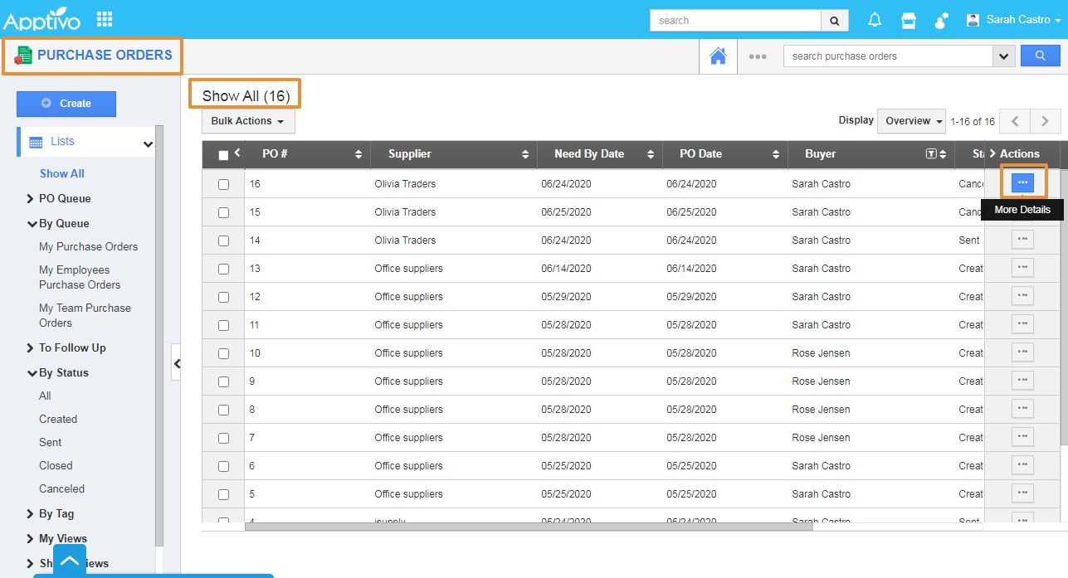The width and height of the screenshot is (1068, 578).
Task: Select all rows with header checkbox
Action: coord(223,155)
